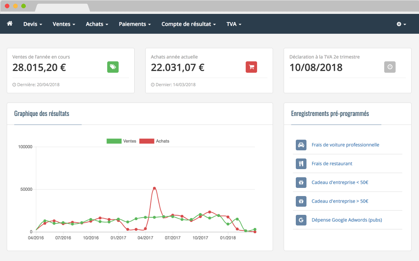
Task: Click the gray clock icon for TVA declaration
Action: pyautogui.click(x=390, y=67)
